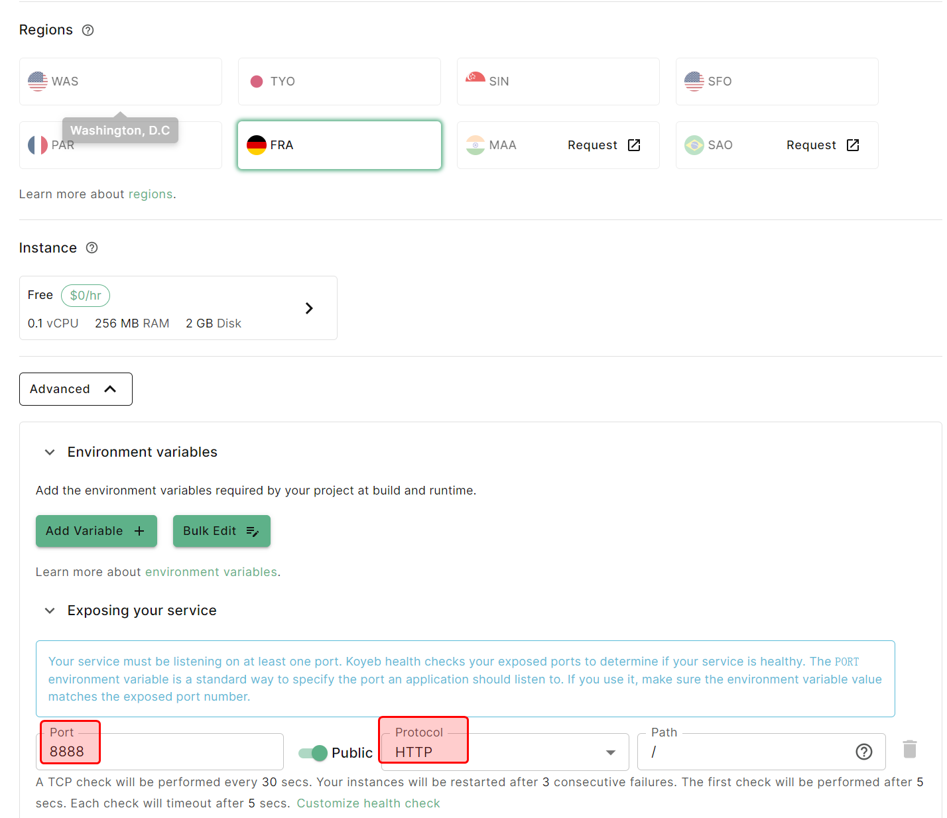Click the Bulk Edit button

click(x=221, y=531)
